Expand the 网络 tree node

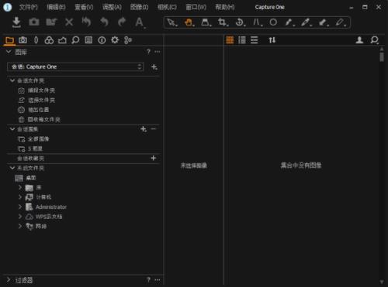point(20,226)
